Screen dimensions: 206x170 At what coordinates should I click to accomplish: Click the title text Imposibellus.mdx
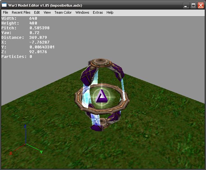pyautogui.click(x=66, y=5)
